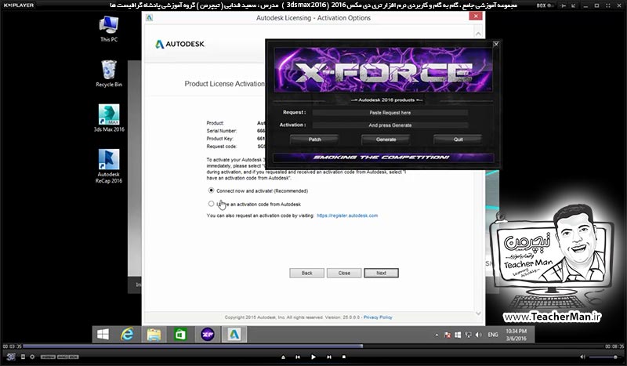Click the Autodesk logo in licensing window
The width and height of the screenshot is (627, 366).
[x=180, y=44]
